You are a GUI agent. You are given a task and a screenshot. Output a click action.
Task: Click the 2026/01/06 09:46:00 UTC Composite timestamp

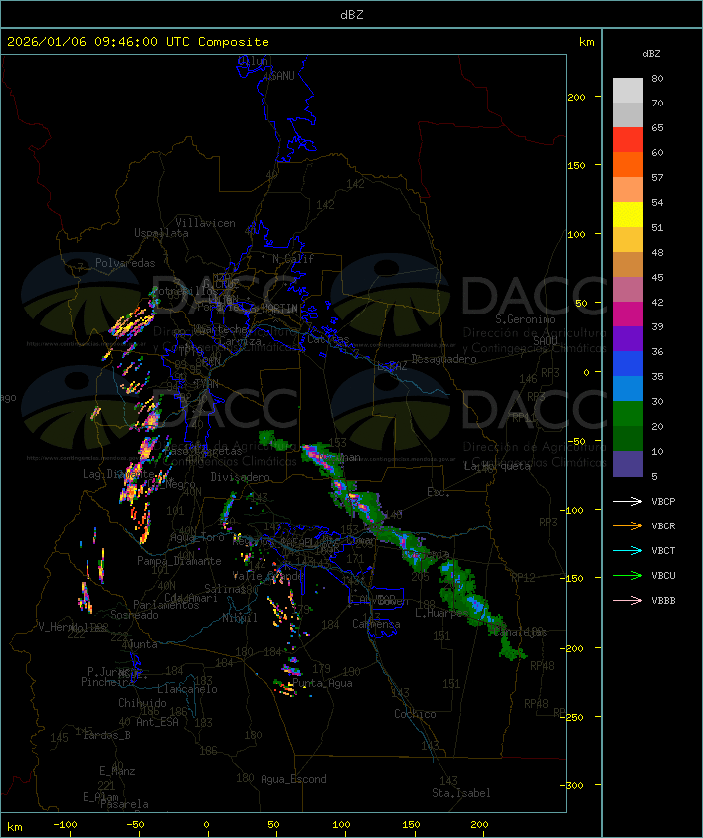(x=138, y=42)
